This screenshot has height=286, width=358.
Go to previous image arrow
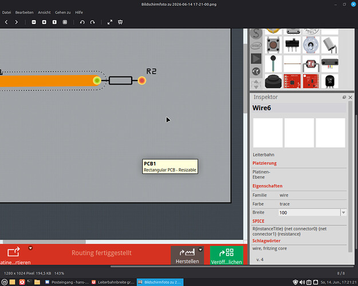click(6, 22)
